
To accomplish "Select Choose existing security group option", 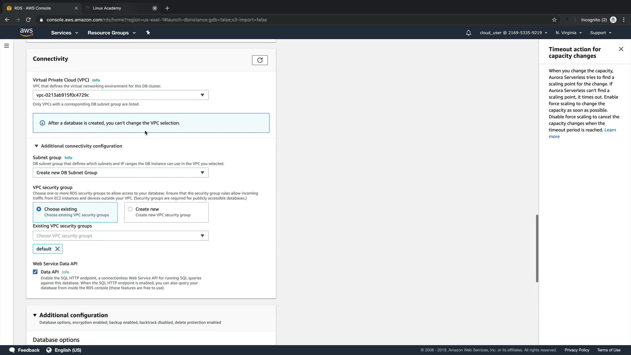I will point(39,209).
